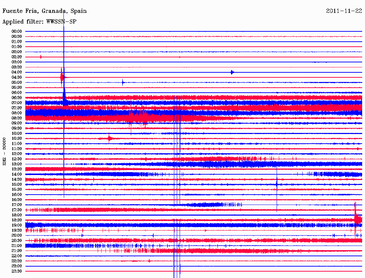Select the 06:30 time label
Screen dimensions: 365x278
[x=17, y=98]
